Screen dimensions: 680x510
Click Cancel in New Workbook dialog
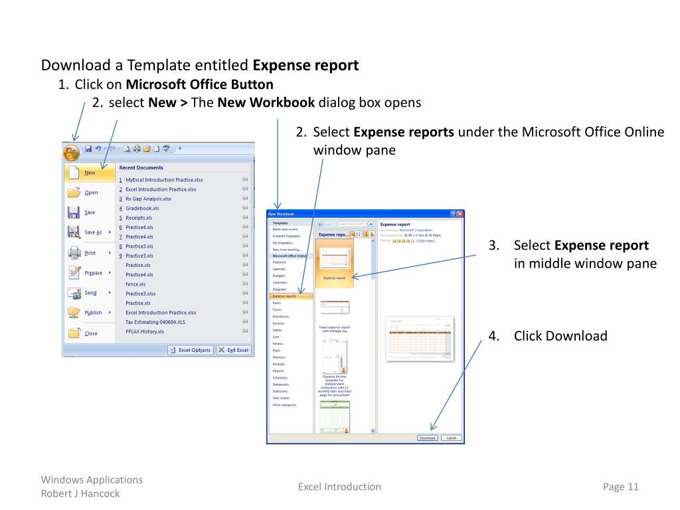[x=452, y=438]
